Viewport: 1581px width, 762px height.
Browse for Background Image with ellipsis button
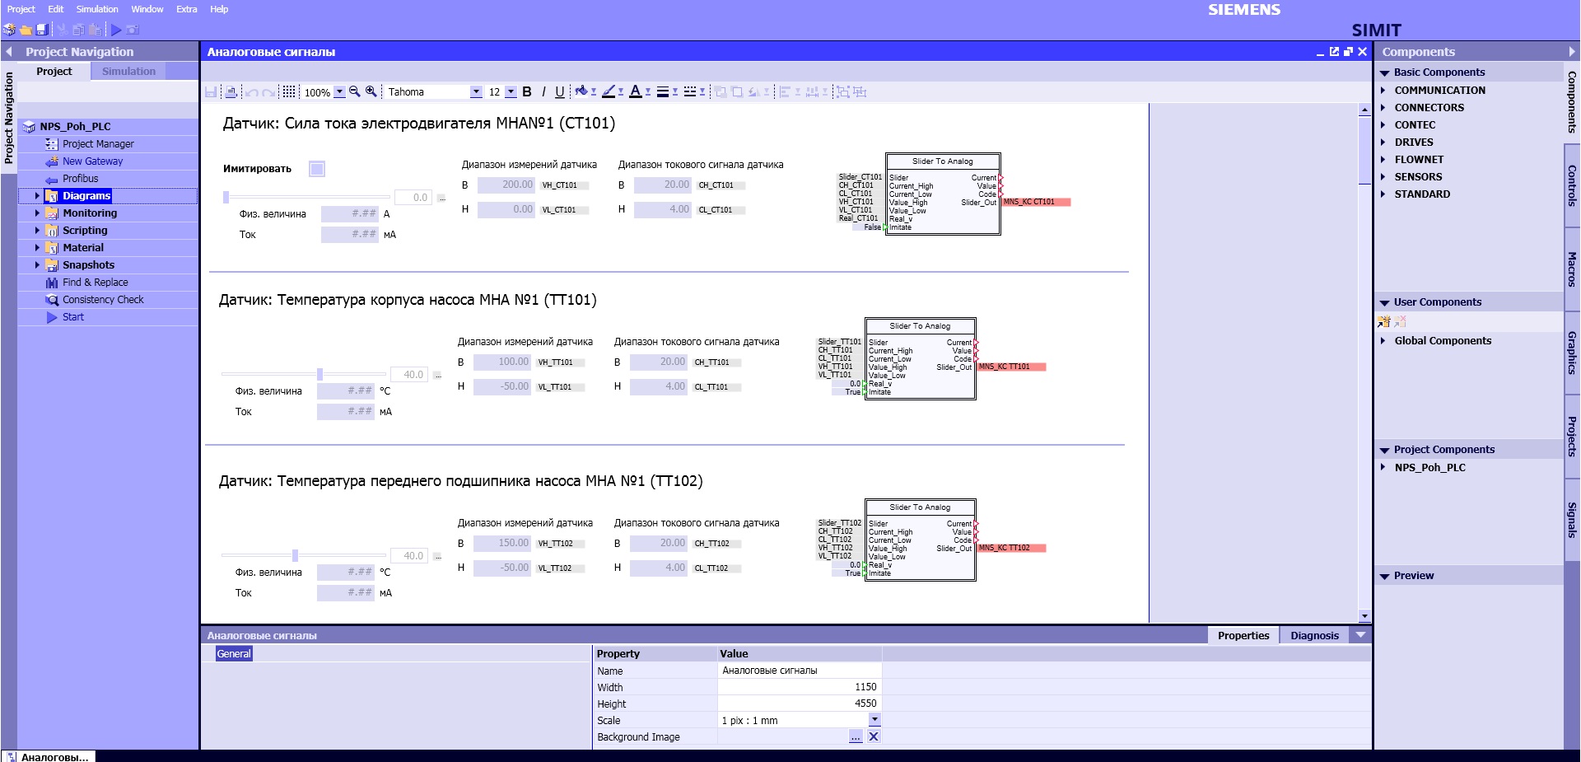[856, 736]
